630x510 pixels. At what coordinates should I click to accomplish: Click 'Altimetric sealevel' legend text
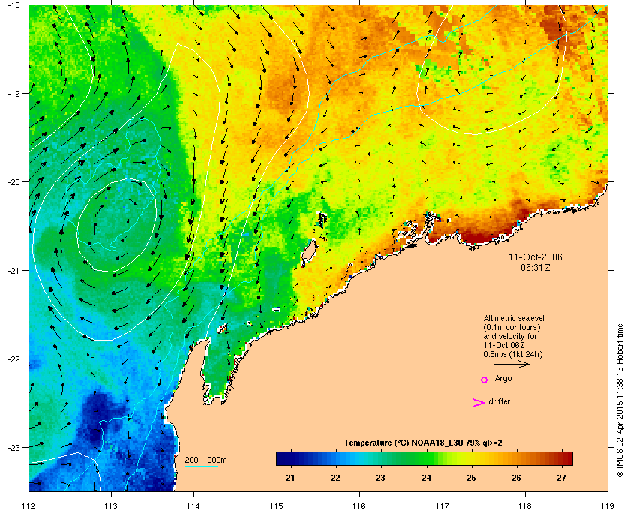pos(514,318)
